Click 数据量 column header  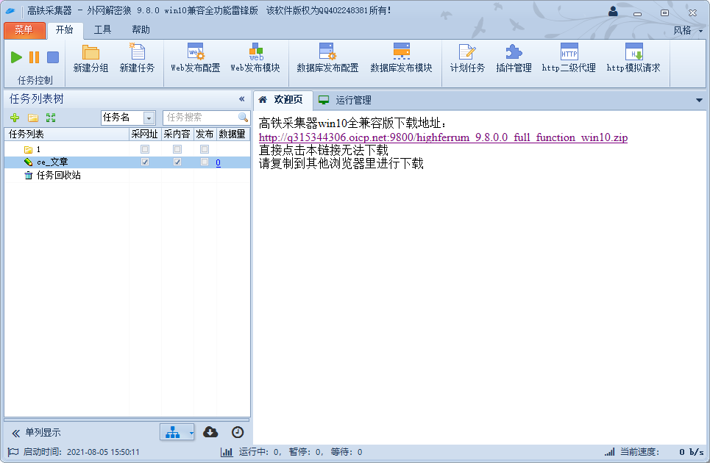click(232, 134)
